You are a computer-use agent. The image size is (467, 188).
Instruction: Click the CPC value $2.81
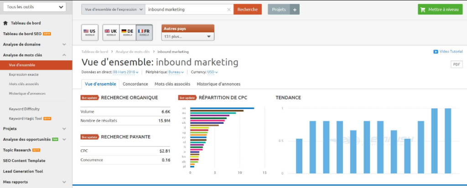165,151
